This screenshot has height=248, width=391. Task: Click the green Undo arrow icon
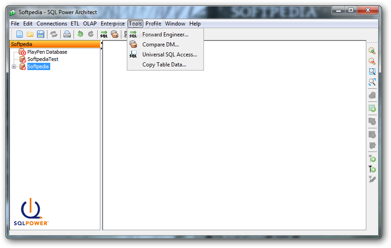[x=80, y=34]
